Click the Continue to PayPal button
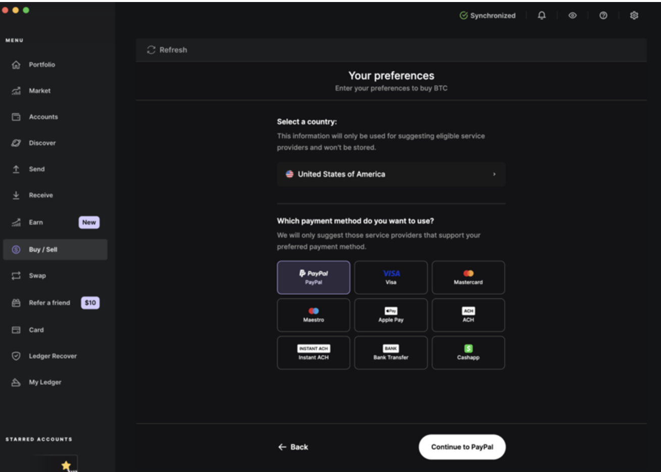Screen dimensions: 661x472 click(462, 447)
